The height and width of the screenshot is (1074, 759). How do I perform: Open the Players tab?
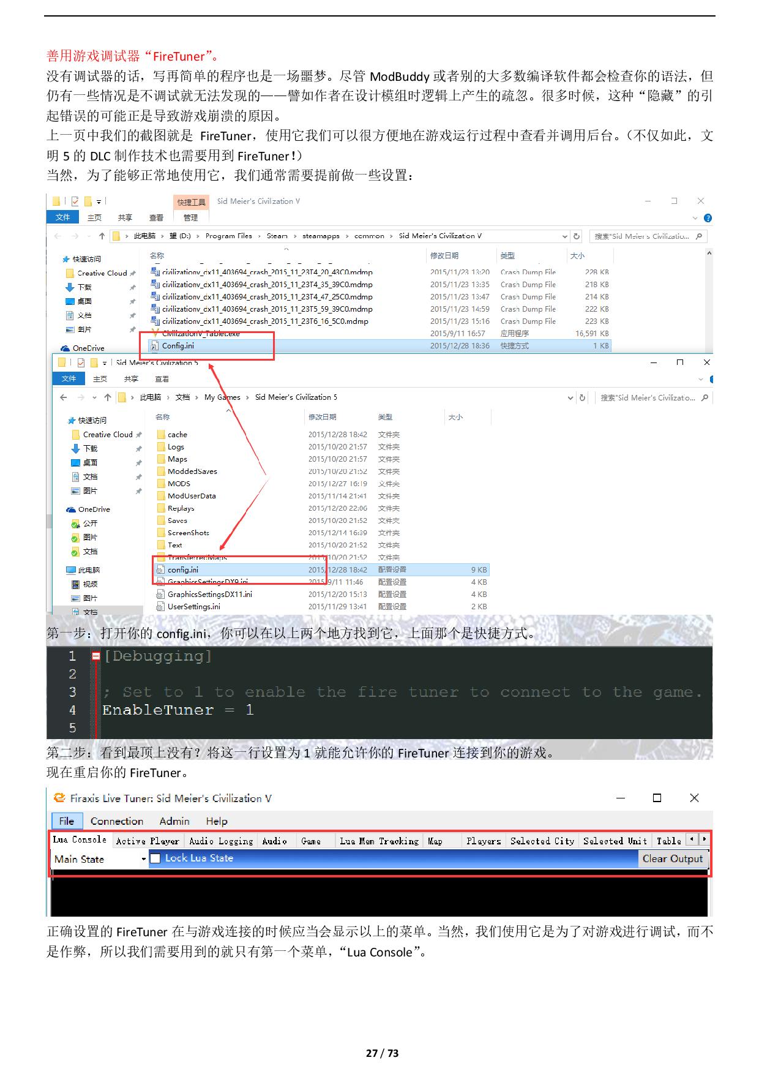484,841
